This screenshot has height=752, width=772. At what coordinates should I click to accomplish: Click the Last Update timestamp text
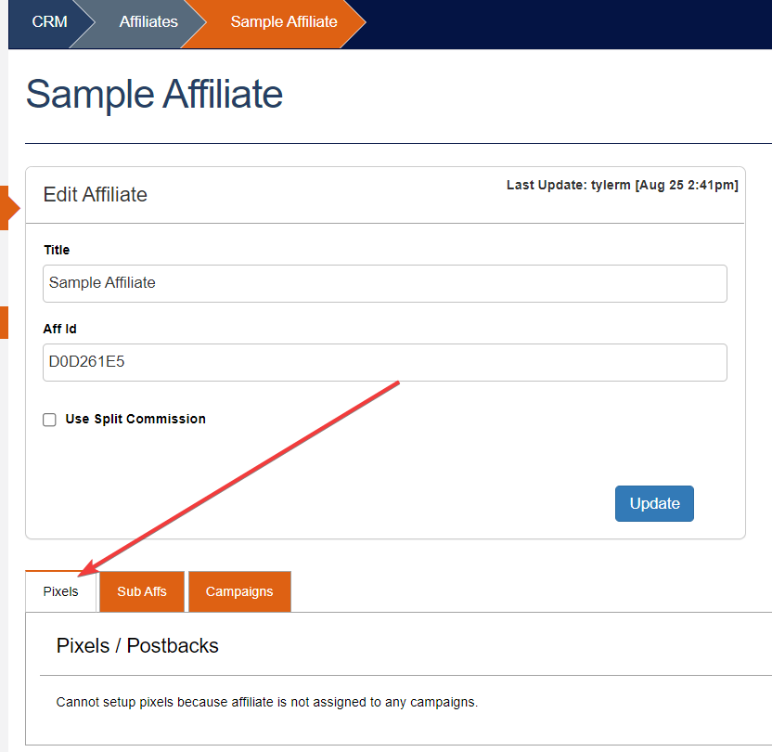coord(622,186)
